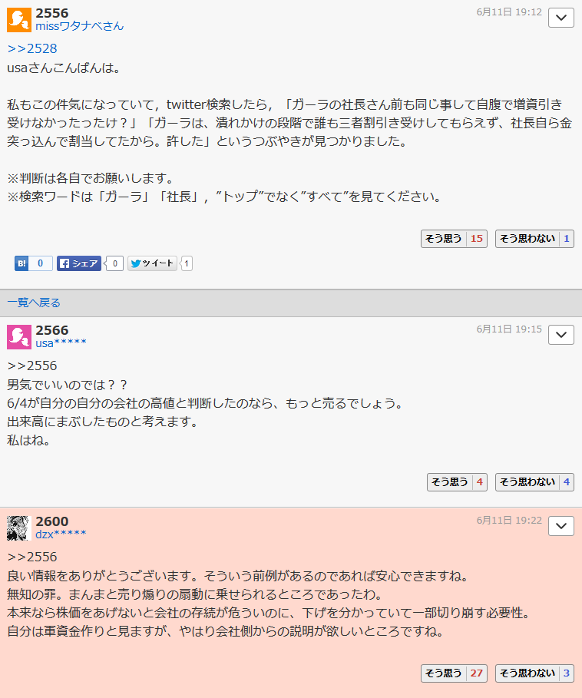This screenshot has height=698, width=582.
Task: Click missワタナベさん's orange avatar icon
Action: pos(19,20)
